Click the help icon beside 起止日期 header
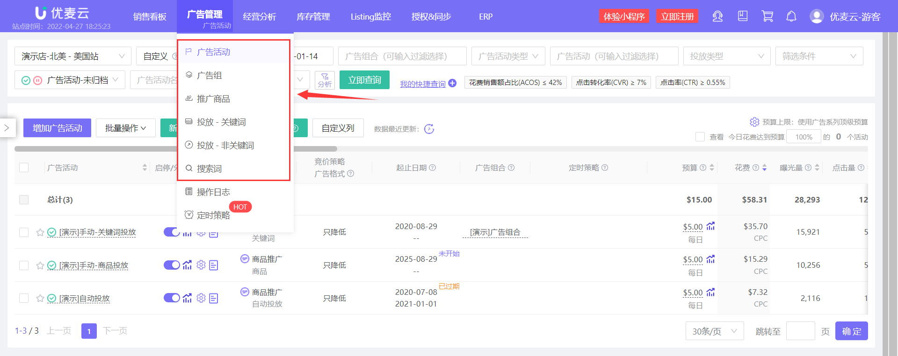Viewport: 898px width, 356px height. pyautogui.click(x=433, y=168)
